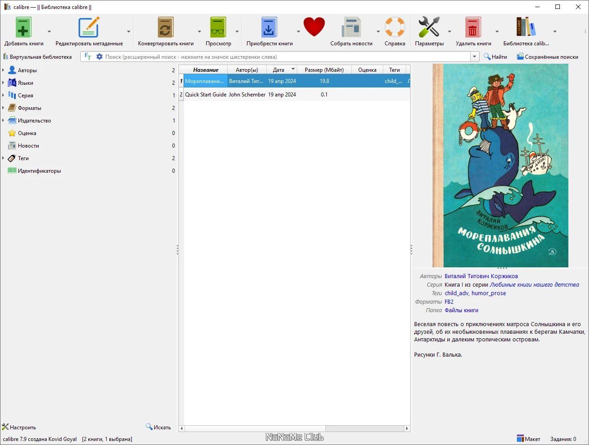Expand the Tags category in the sidebar
589x445 pixels.
[4, 158]
